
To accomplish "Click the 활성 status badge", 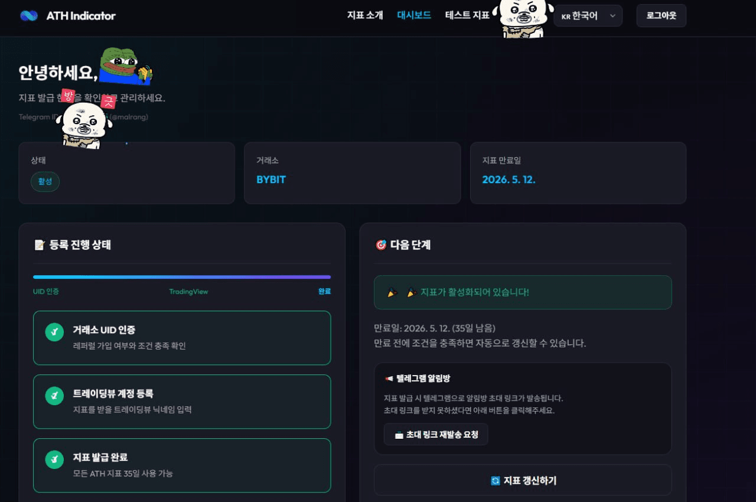I will point(45,181).
